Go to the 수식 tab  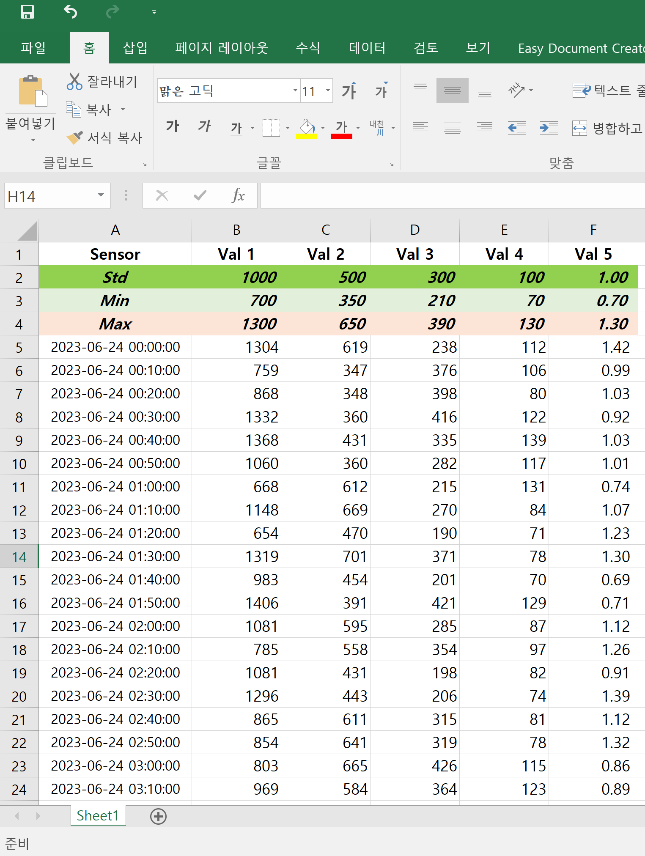308,47
